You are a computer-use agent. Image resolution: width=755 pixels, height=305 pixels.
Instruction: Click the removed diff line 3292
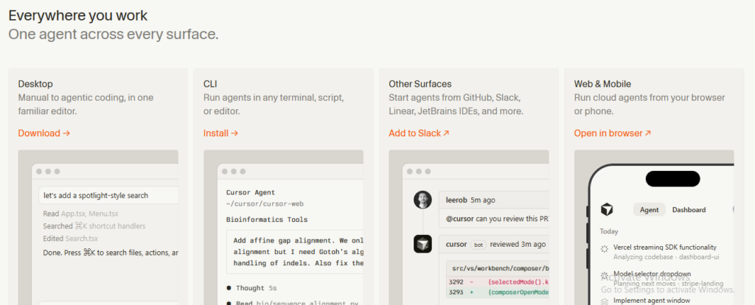click(x=498, y=282)
